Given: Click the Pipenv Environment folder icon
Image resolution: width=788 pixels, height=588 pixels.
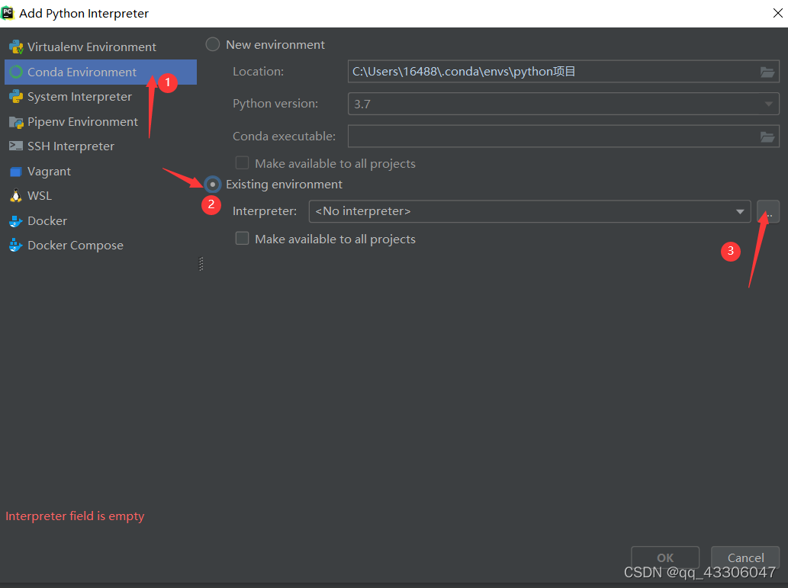Looking at the screenshot, I should coord(16,121).
